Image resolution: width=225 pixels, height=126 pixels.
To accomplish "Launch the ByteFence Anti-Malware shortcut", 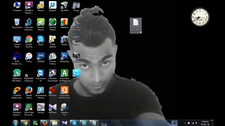I will [17, 76].
